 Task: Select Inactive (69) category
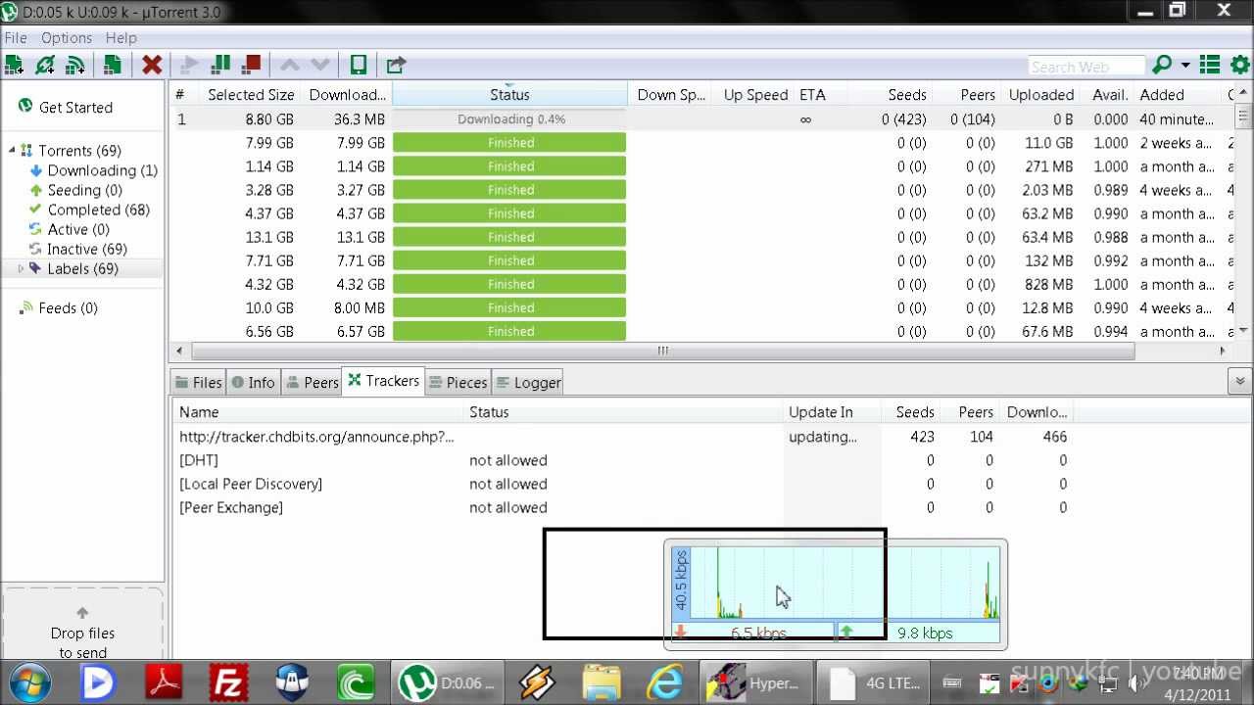click(x=87, y=249)
